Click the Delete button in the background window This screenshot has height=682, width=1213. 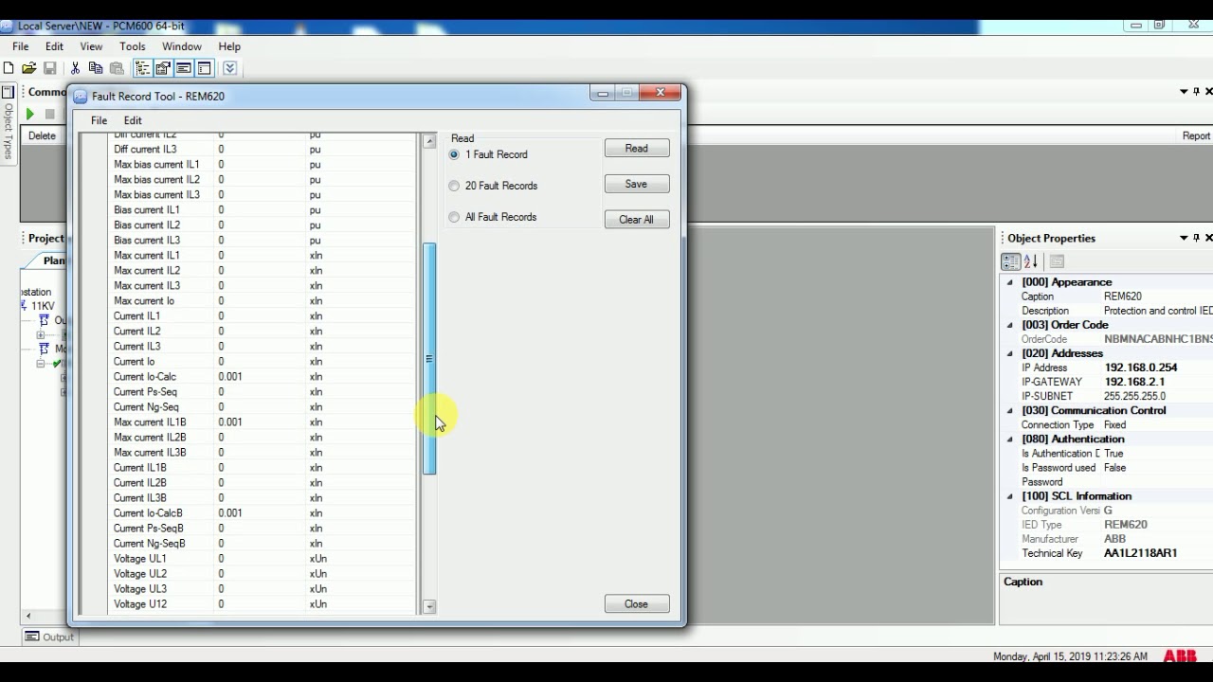[42, 135]
